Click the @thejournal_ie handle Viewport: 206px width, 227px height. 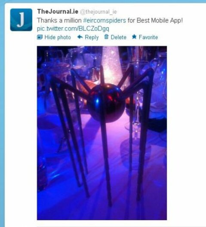click(x=98, y=12)
